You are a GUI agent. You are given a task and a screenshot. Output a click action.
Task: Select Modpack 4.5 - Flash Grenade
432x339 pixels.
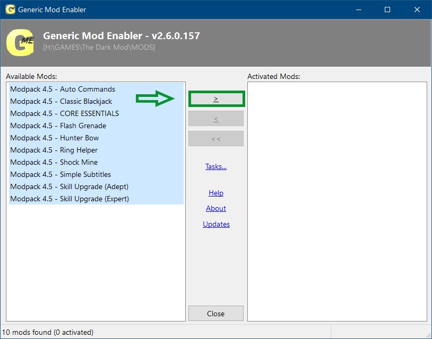pyautogui.click(x=96, y=126)
